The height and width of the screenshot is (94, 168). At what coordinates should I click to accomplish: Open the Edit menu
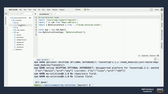(x=25, y=10)
